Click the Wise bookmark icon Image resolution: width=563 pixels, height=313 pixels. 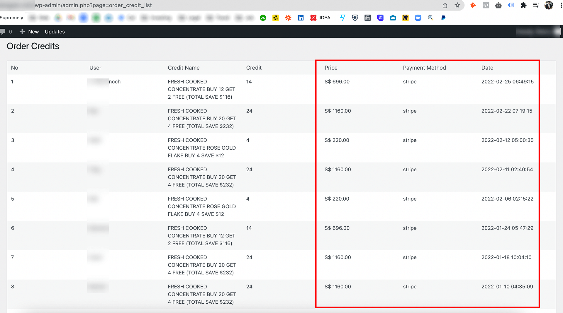[x=342, y=18]
